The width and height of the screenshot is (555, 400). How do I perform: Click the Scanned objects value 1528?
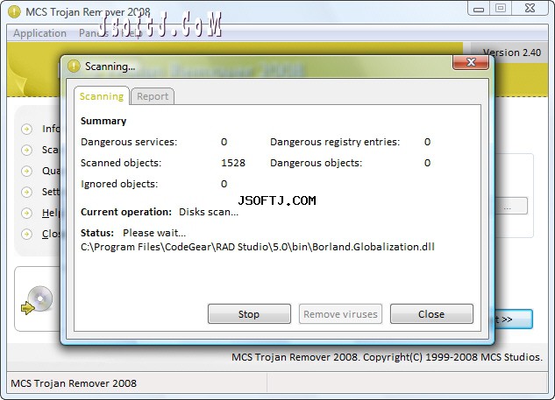pos(233,163)
